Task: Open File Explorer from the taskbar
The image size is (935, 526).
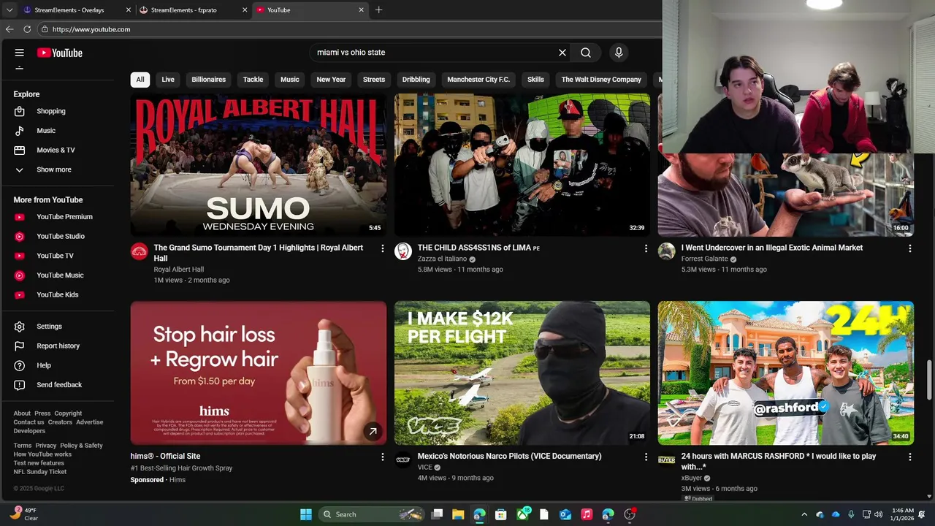Action: click(x=458, y=514)
